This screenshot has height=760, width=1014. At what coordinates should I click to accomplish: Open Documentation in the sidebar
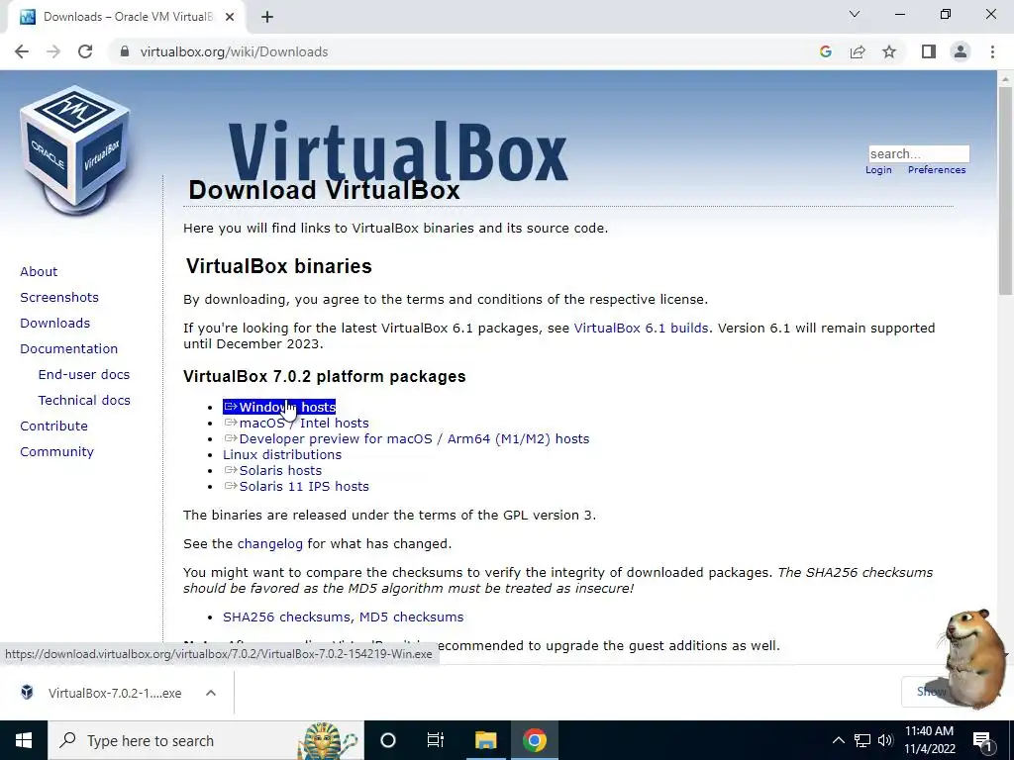click(69, 349)
